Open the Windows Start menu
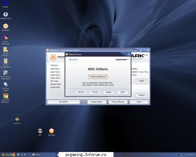 tap(8, 155)
